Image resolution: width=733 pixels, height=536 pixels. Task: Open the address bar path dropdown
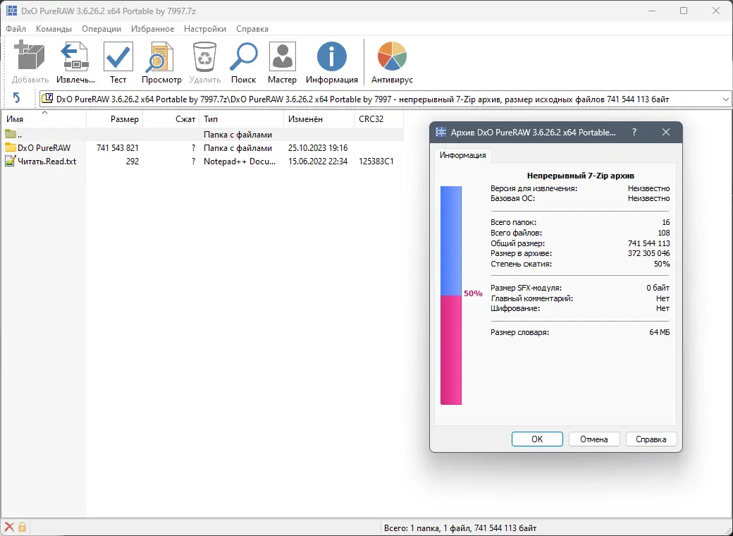[726, 99]
